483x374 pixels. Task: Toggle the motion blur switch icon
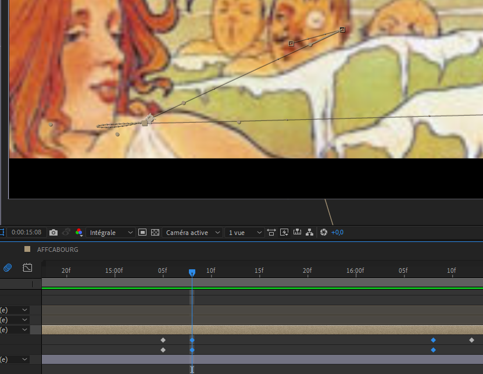pos(8,268)
